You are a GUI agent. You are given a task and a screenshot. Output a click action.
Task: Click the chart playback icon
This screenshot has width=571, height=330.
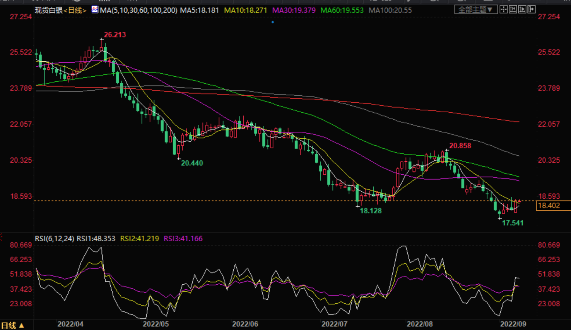(522, 10)
